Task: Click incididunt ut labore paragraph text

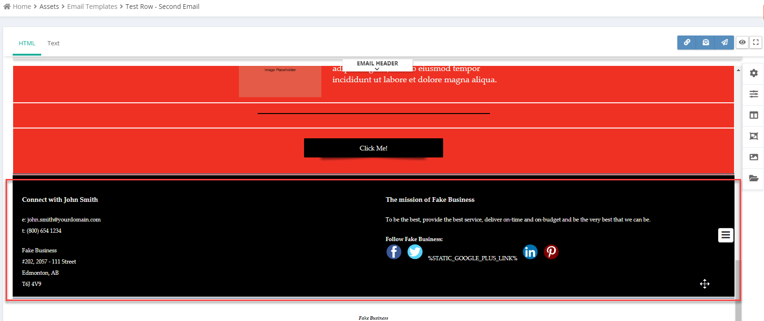Action: click(415, 80)
